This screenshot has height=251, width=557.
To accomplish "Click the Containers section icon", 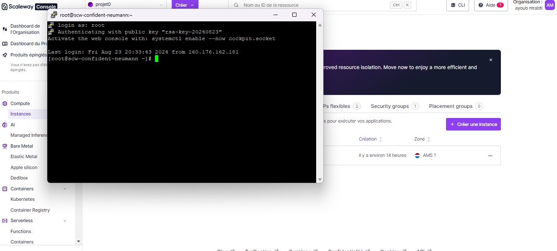I will click(x=5, y=189).
